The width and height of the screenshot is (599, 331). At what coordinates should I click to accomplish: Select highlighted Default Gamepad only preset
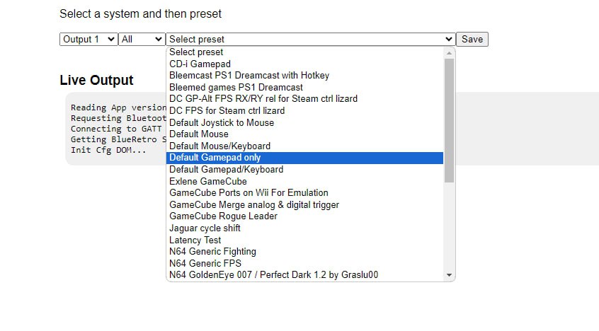point(305,158)
